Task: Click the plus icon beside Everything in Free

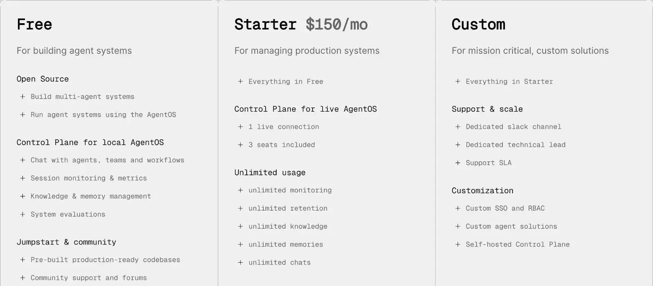Action: [240, 81]
